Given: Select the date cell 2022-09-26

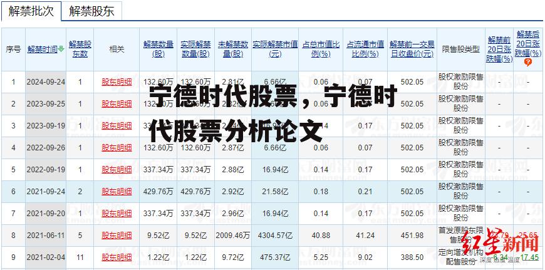Looking at the screenshot, I should (46, 148).
